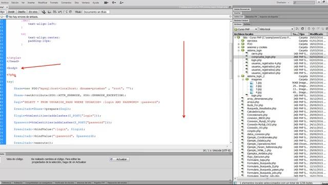328x185 pixels.
Task: Click the code editor vertical scrollbar
Action: click(x=231, y=61)
